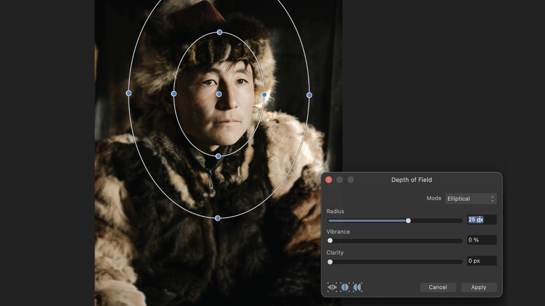Image resolution: width=545 pixels, height=306 pixels.
Task: Click the right handle of the outer ellipse
Action: [309, 95]
